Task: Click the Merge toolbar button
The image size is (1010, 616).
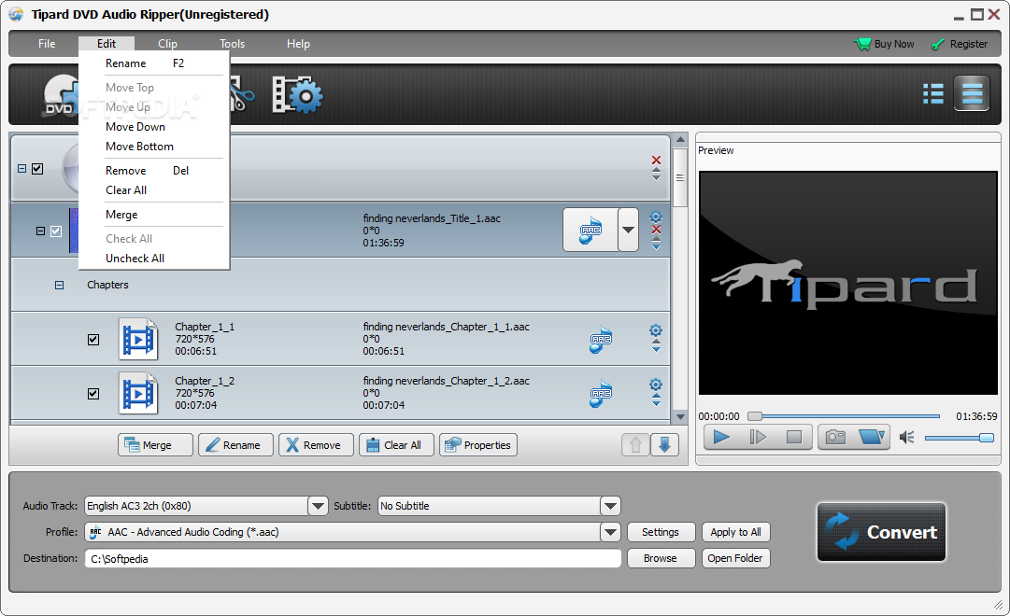Action: [155, 445]
